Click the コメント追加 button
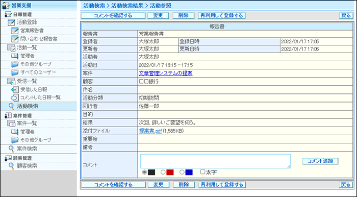The image size is (357, 197). pos(320,161)
